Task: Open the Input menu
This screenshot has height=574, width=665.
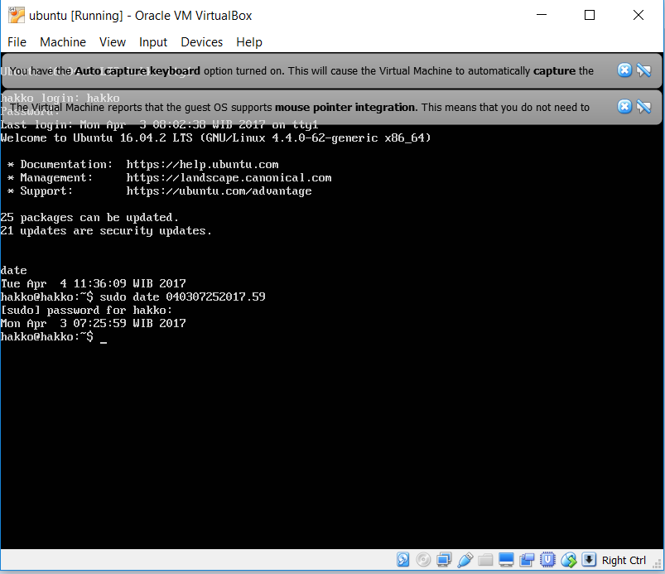Action: pos(153,42)
